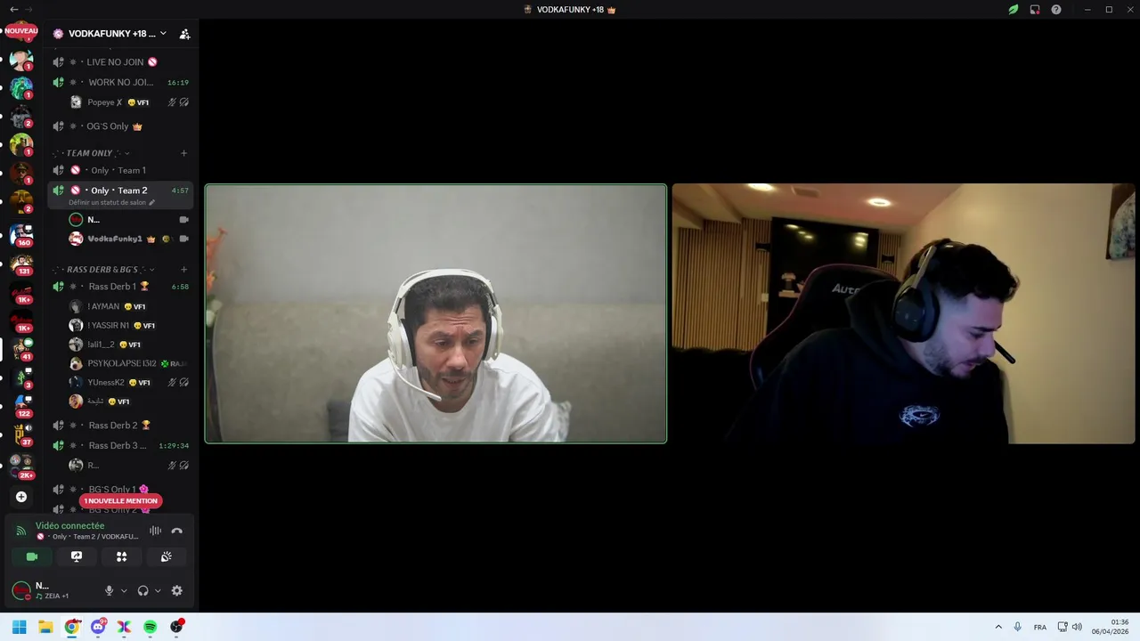Open the help question mark icon

pyautogui.click(x=1056, y=9)
